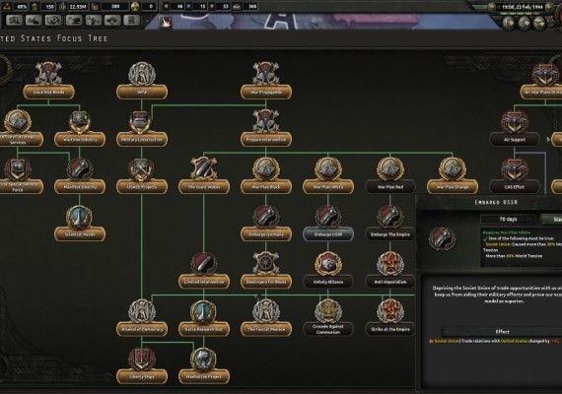Select the Issue War Bonds focus

[48, 92]
